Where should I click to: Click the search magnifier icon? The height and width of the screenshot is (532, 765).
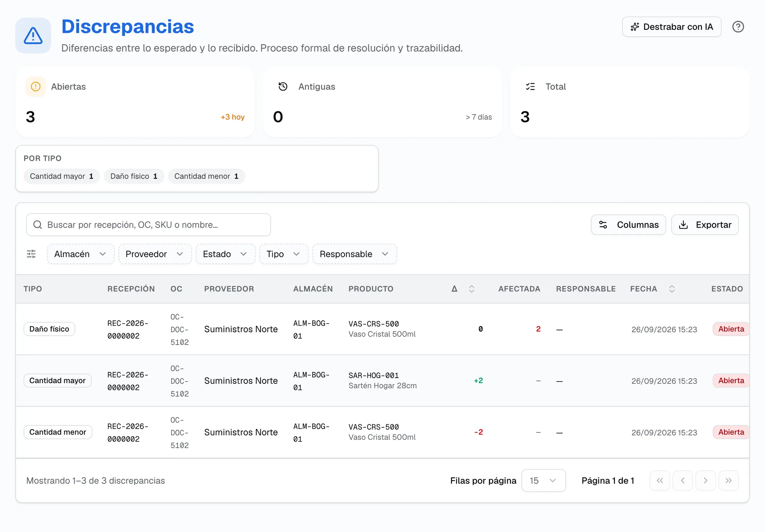37,225
